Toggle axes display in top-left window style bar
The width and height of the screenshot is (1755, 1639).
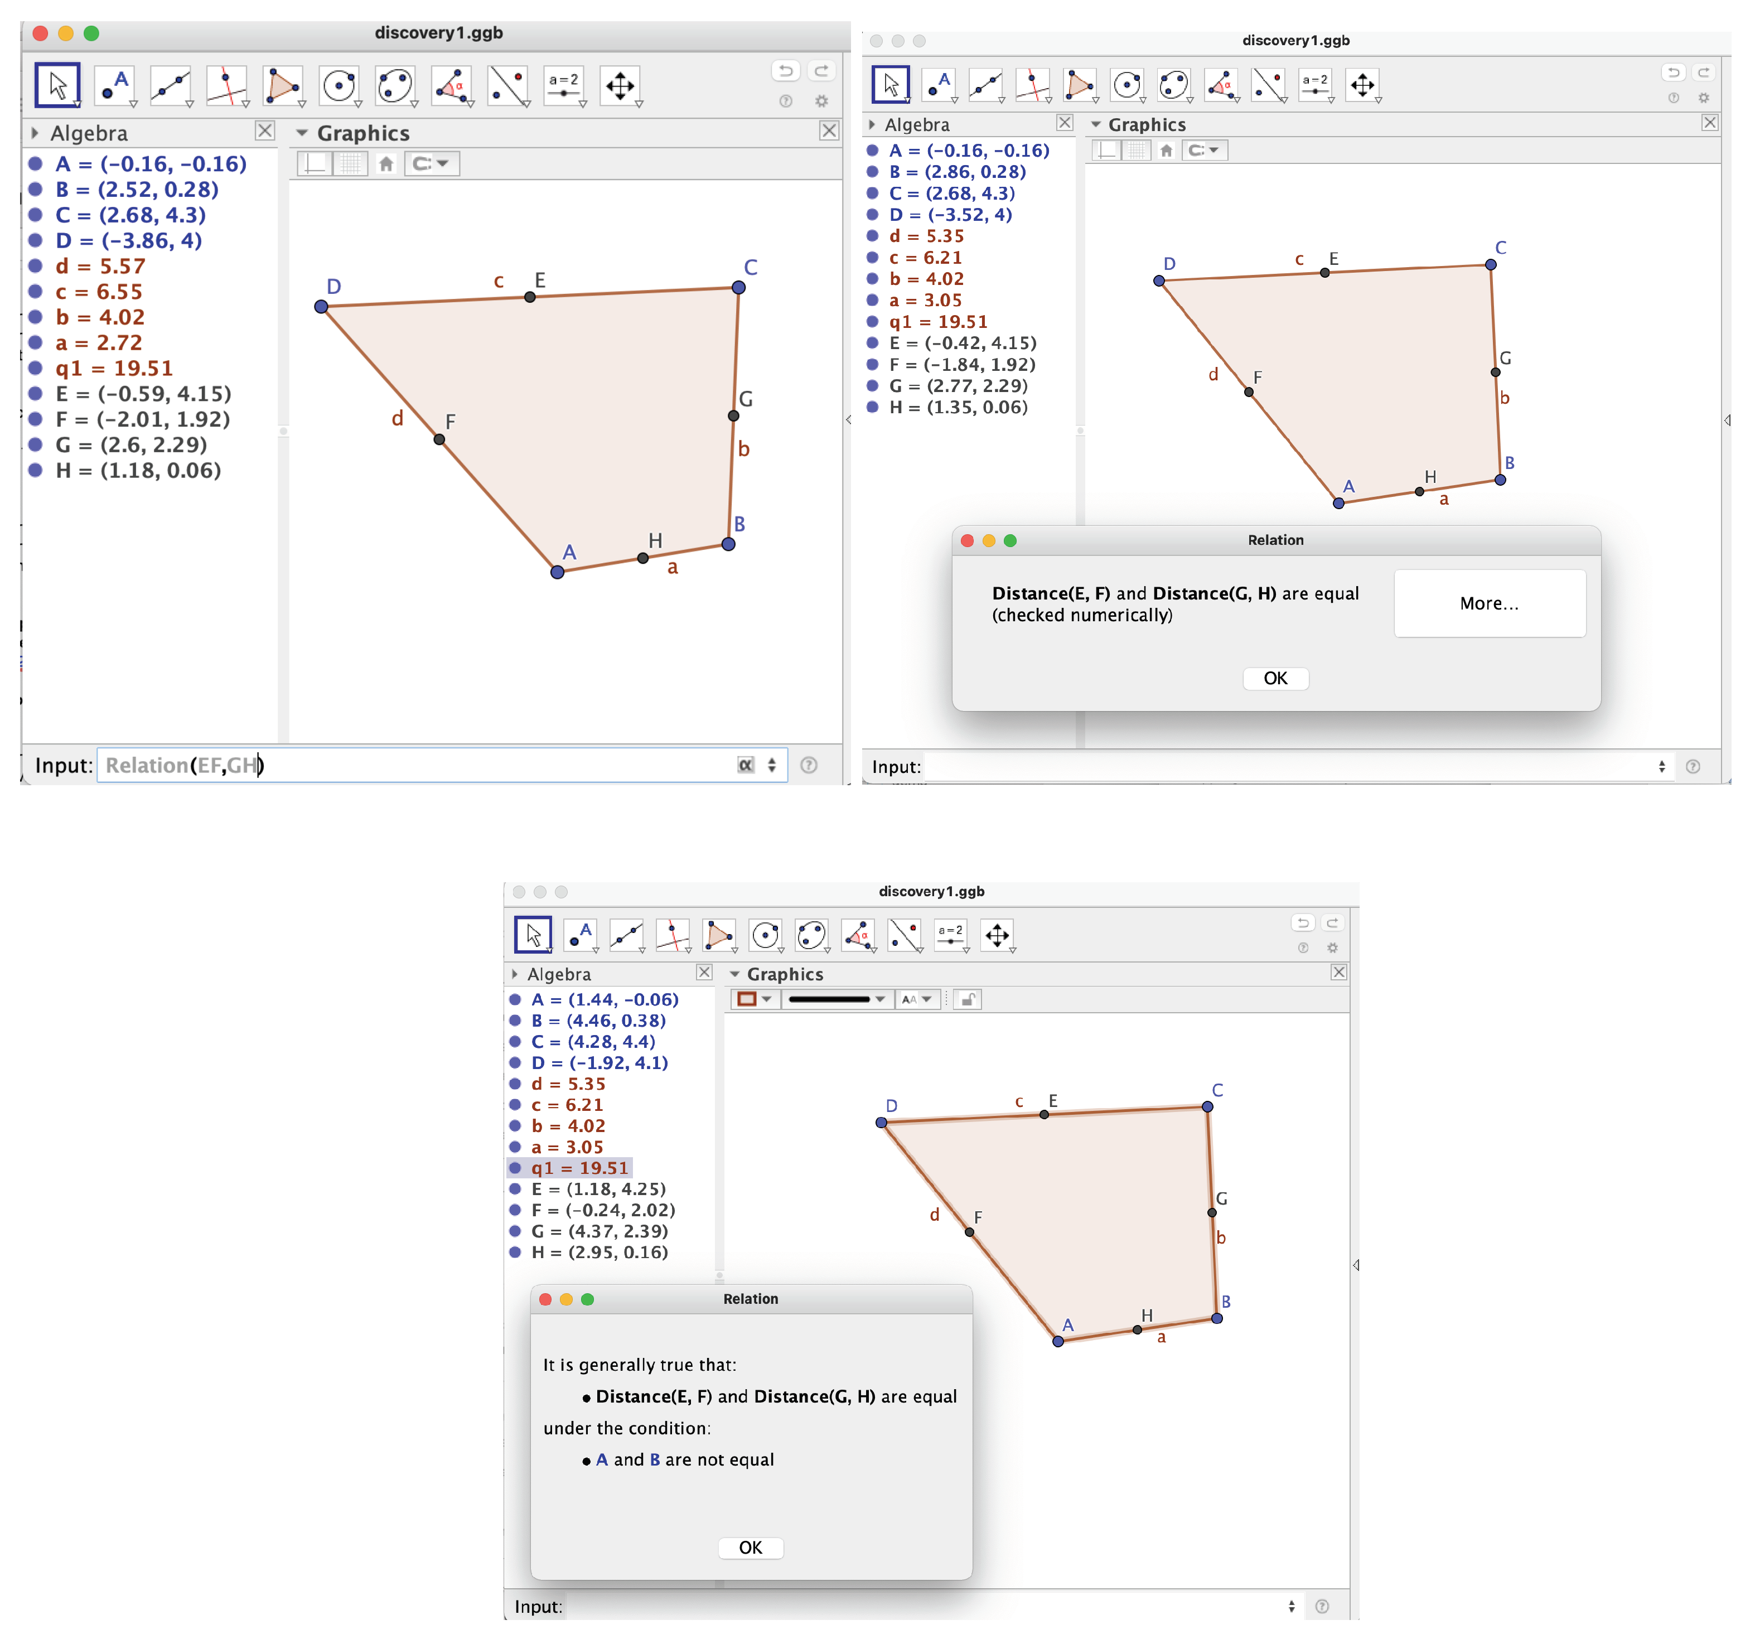[315, 164]
